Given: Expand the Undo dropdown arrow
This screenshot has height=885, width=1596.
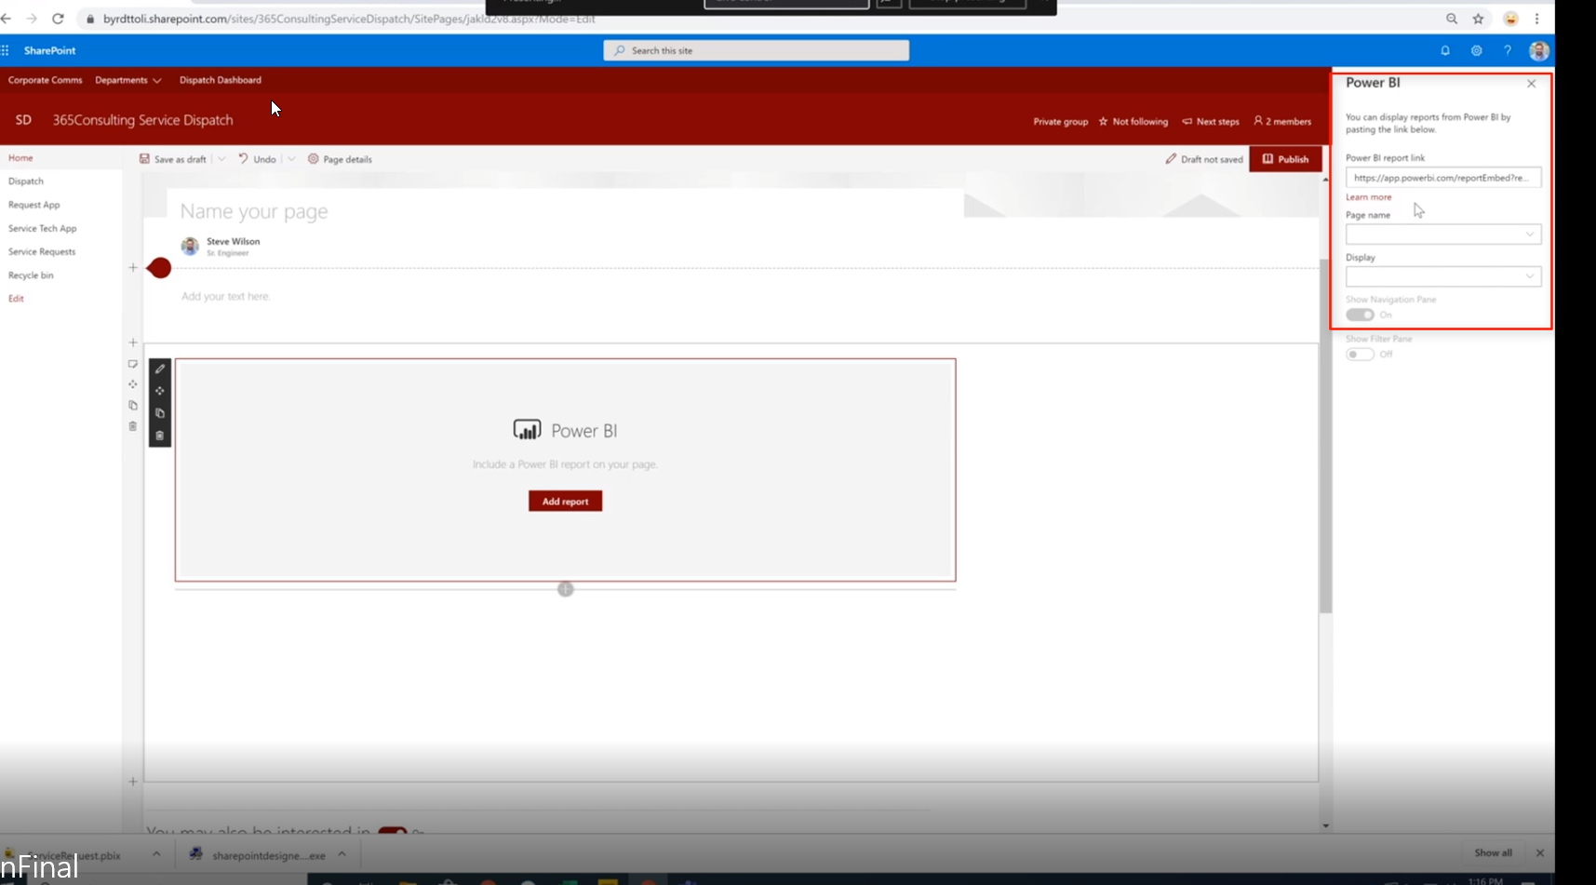Looking at the screenshot, I should tap(291, 159).
